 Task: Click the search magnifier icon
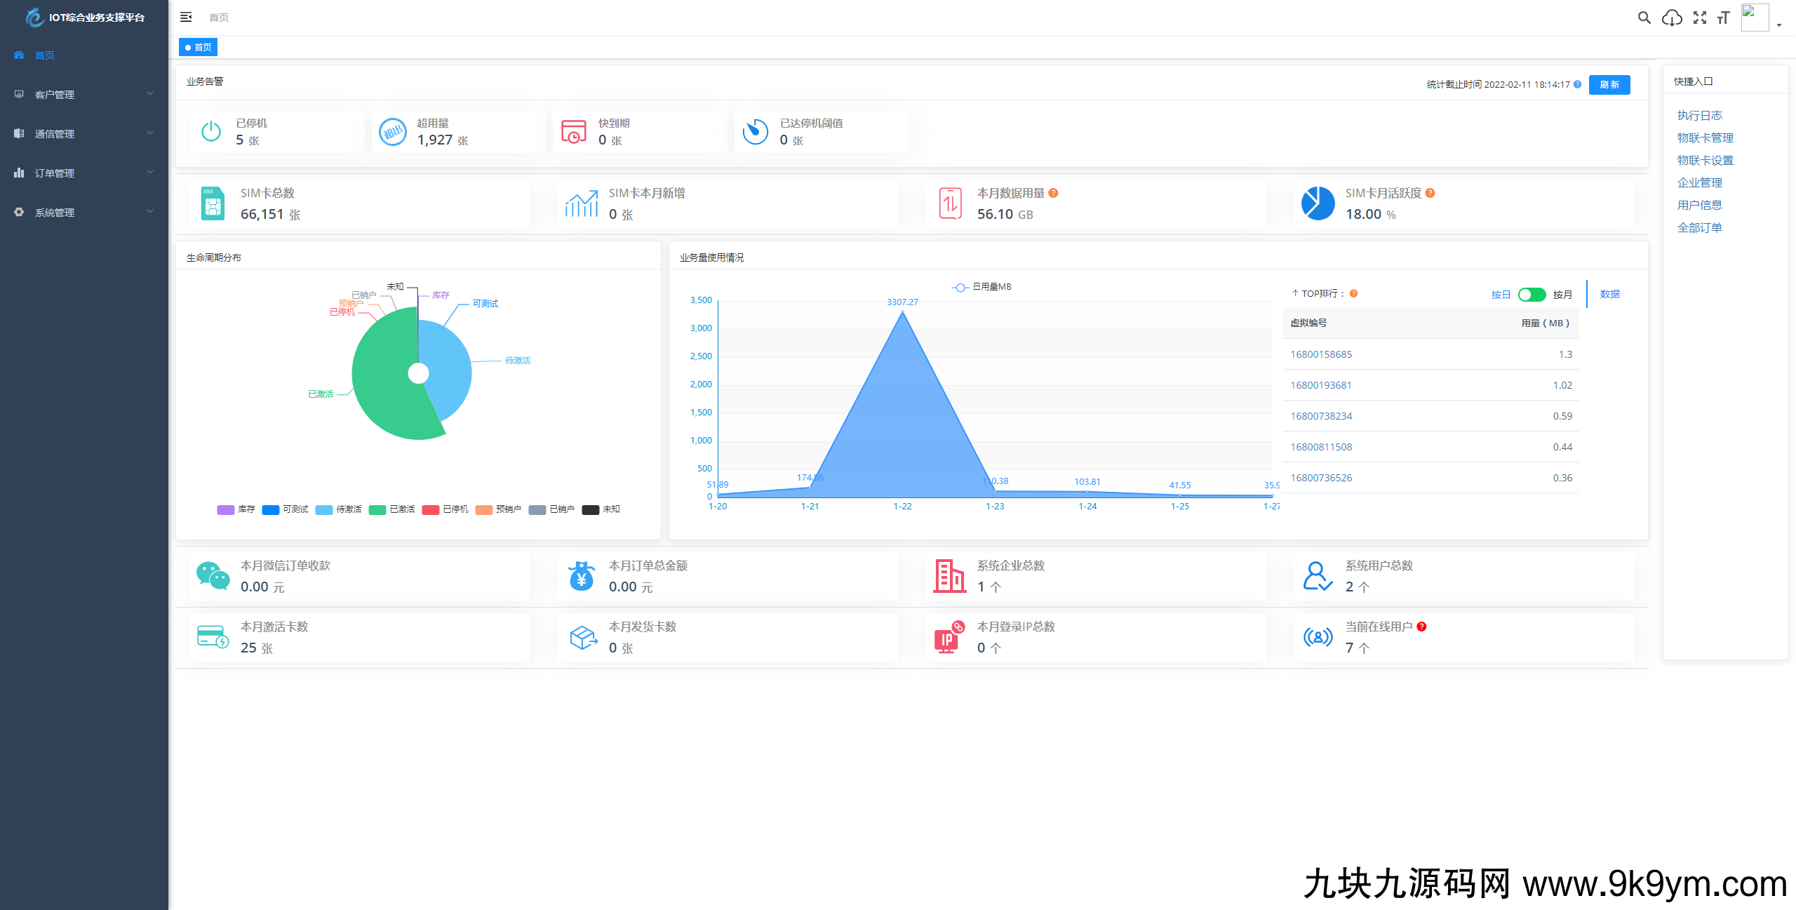click(1644, 18)
